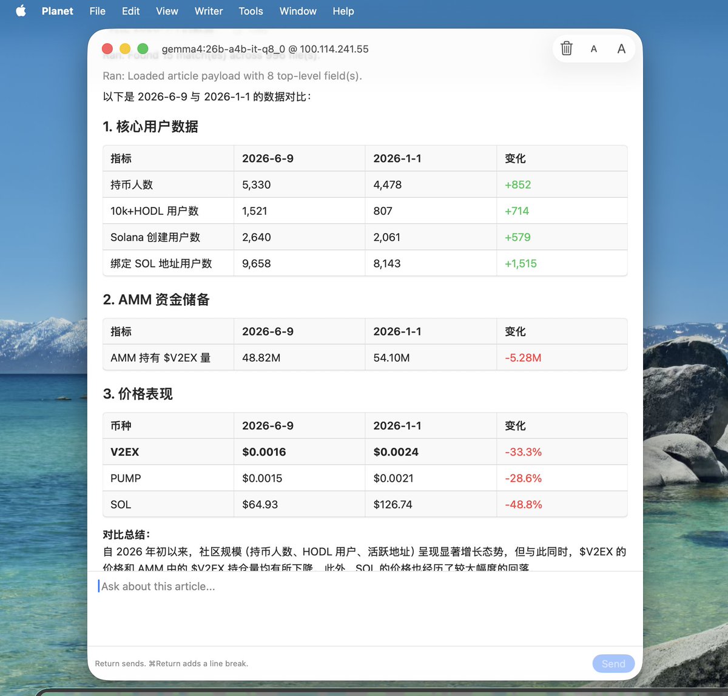Screen dimensions: 728x696
Task: Click the '币种' column header
Action: pos(121,426)
